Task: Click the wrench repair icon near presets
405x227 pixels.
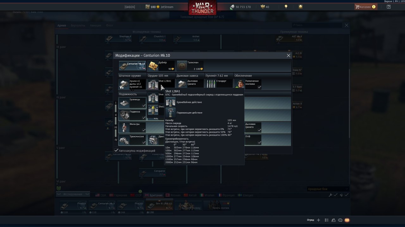Action: pos(330,195)
